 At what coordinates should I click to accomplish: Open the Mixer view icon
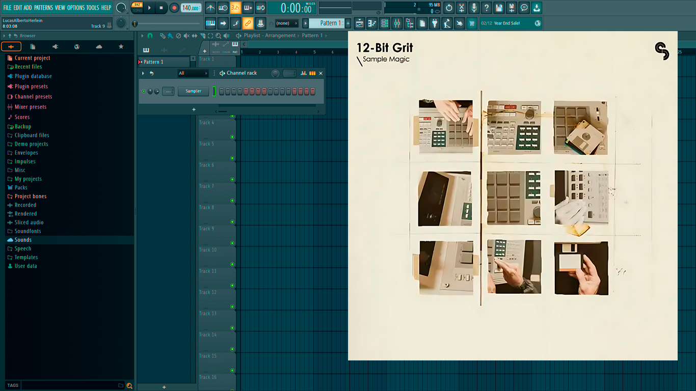coord(397,23)
